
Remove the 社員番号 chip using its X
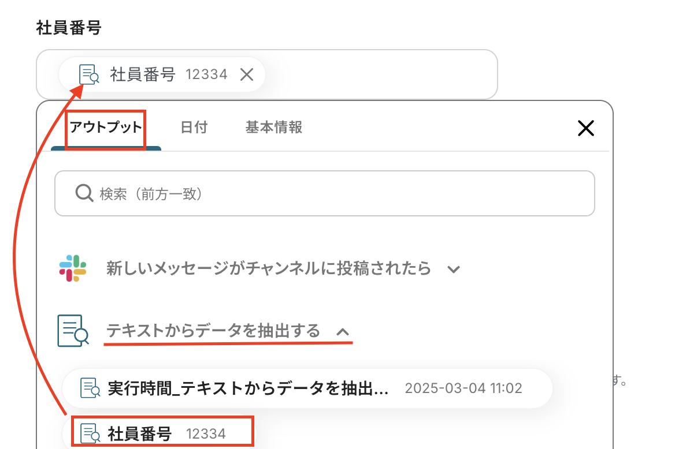tap(247, 74)
